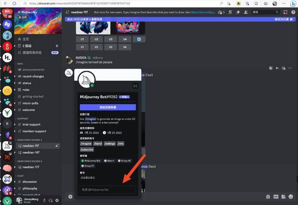Toggle channel notification mute bell icon
The height and width of the screenshot is (205, 298).
click(x=230, y=12)
